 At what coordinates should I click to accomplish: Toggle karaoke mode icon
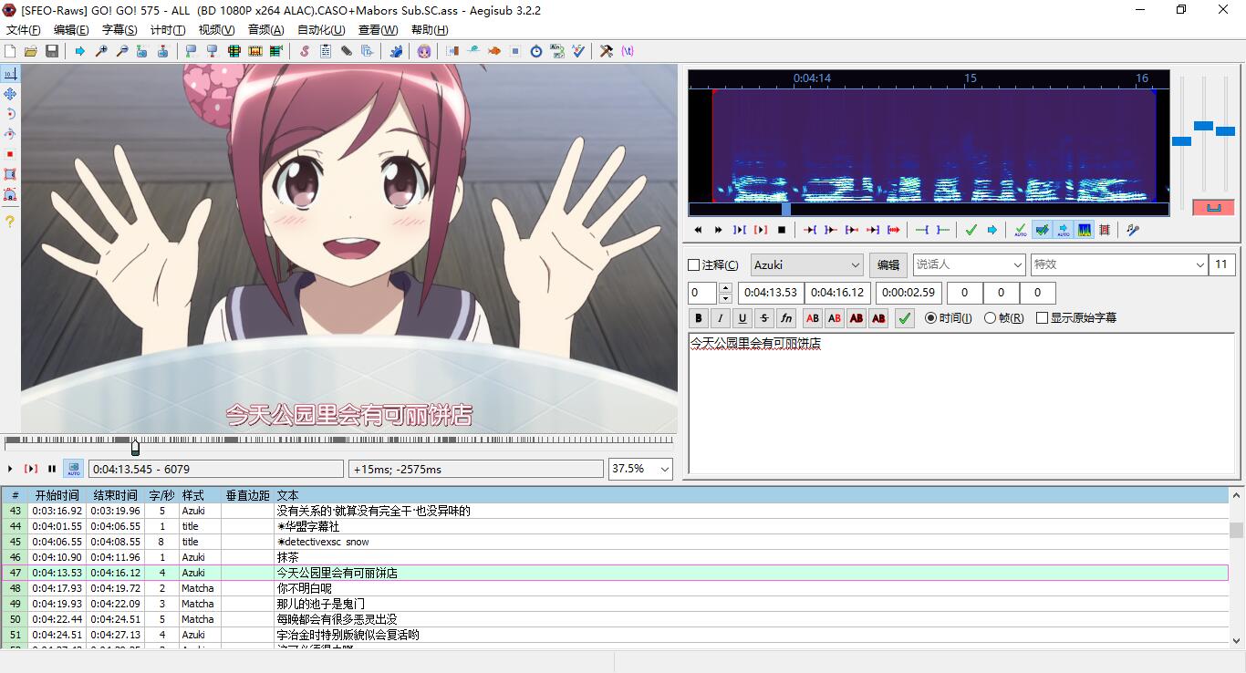[1133, 230]
